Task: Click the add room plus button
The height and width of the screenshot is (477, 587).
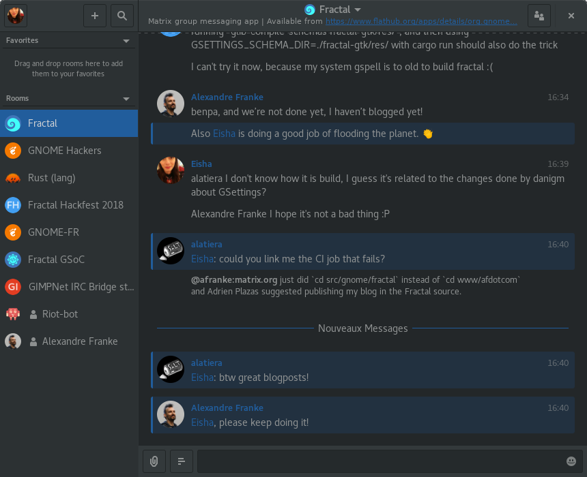Action: (94, 15)
